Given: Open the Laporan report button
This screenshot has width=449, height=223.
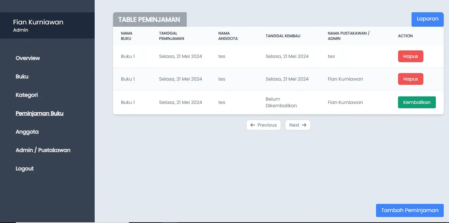Looking at the screenshot, I should click(x=427, y=19).
